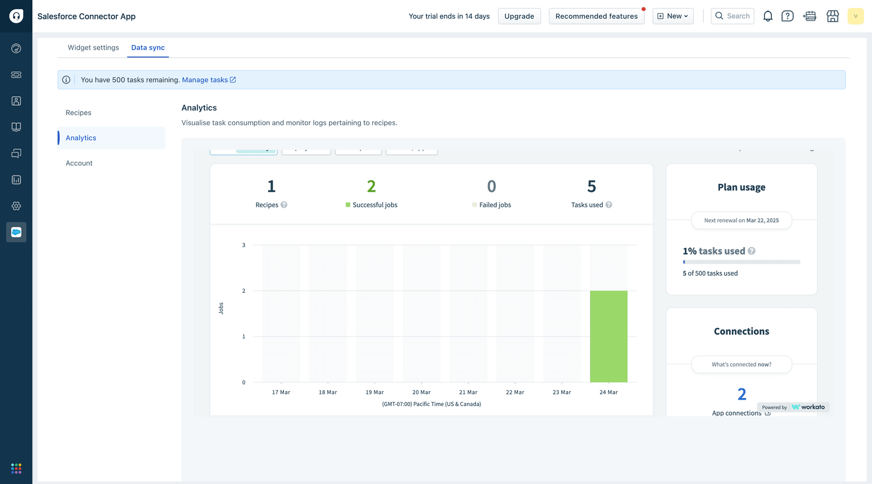
Task: Open Recommended features
Action: pos(597,16)
